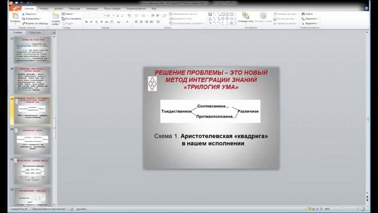The image size is (378, 213).
Task: Click the Undo icon in quick access toolbar
Action: 22,3
